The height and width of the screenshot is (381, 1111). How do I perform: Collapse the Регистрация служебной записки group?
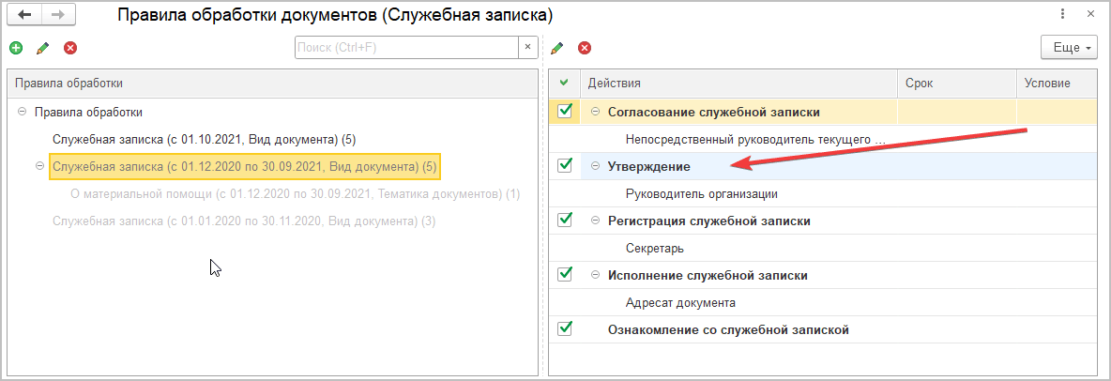tap(596, 221)
